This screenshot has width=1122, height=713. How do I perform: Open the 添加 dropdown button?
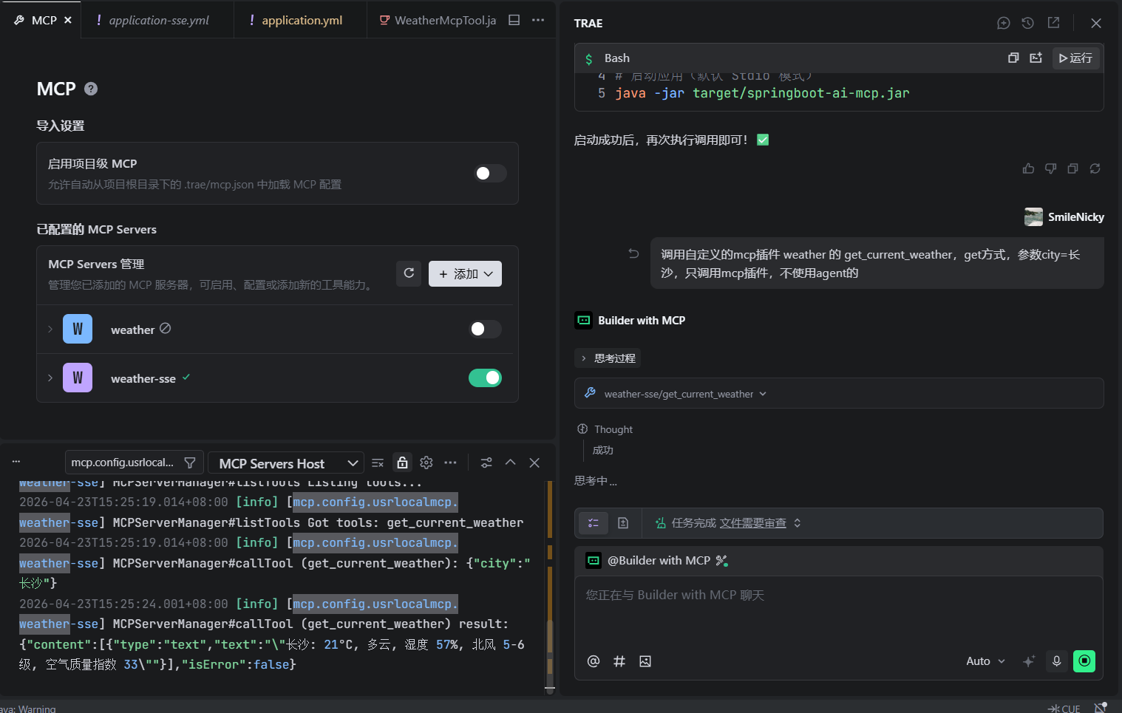[x=465, y=273]
